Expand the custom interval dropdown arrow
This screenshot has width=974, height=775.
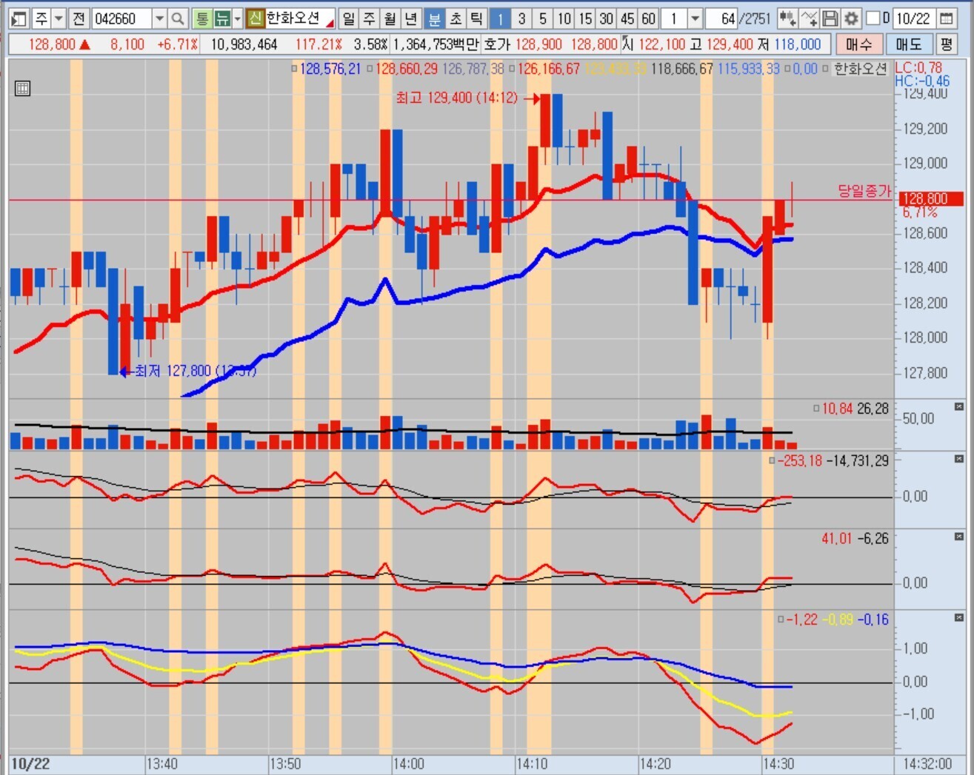pyautogui.click(x=695, y=19)
